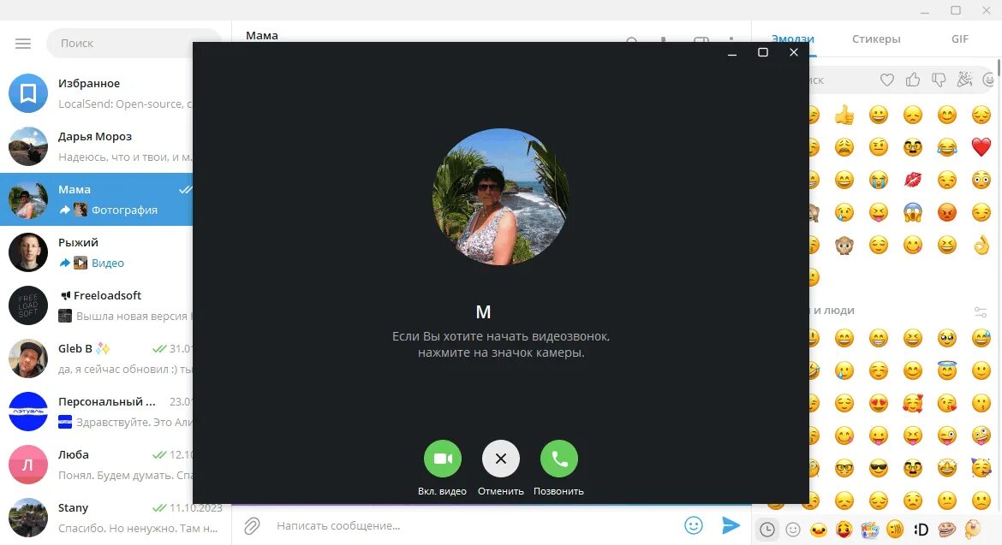Screen dimensions: 1002x545
Task: Insert the loudly crying face emoji
Action: coord(879,180)
